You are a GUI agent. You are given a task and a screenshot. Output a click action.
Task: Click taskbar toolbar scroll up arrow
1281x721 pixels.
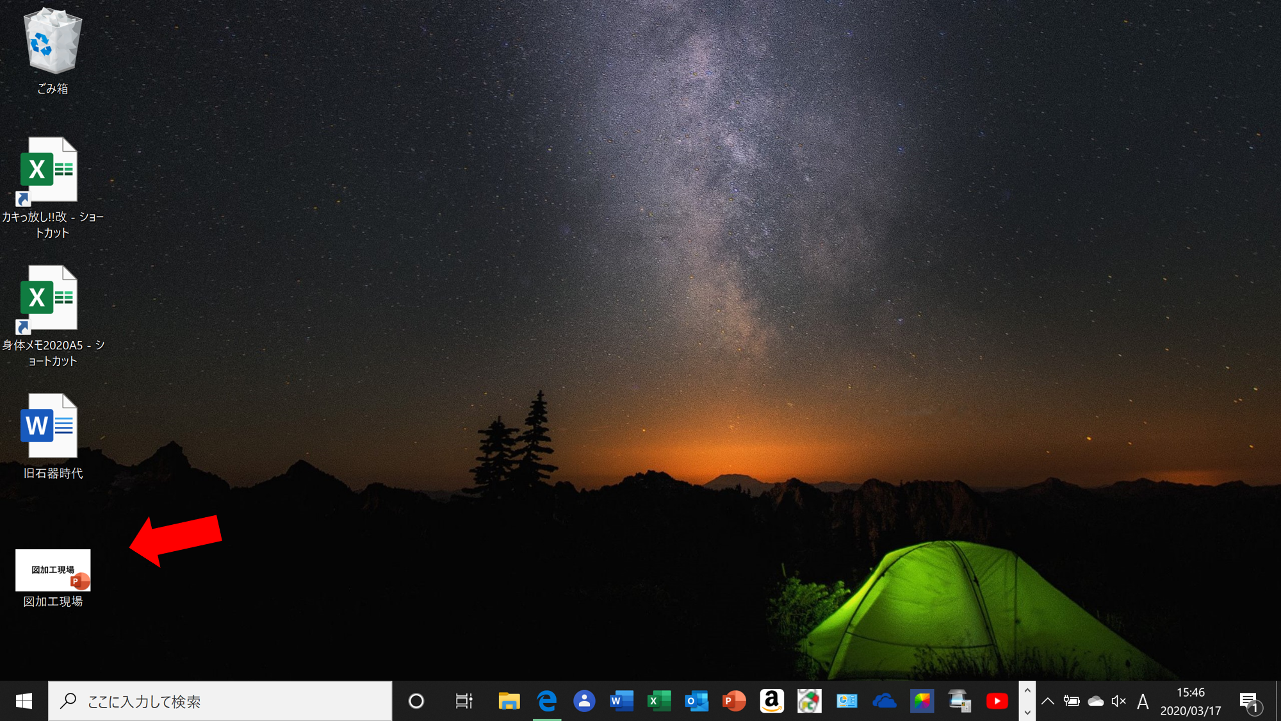click(1027, 691)
